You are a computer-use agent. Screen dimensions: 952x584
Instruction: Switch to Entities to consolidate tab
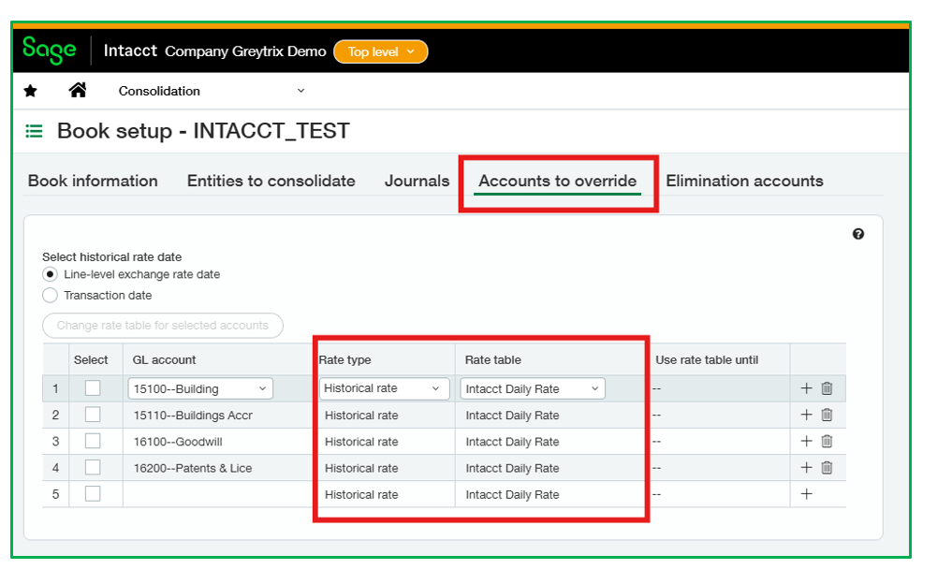click(x=271, y=181)
